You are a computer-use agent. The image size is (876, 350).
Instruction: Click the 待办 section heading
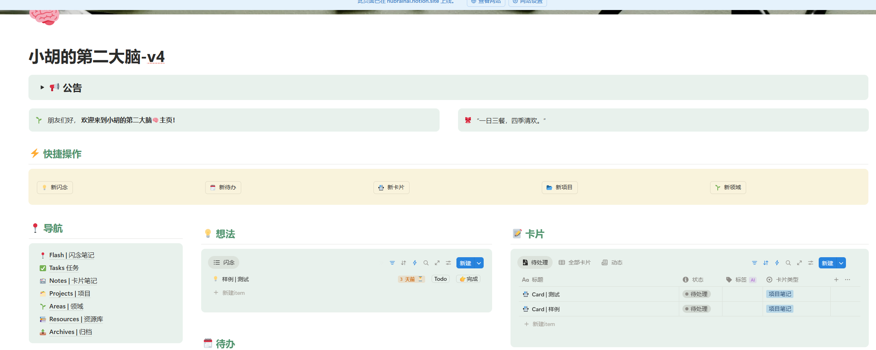click(226, 344)
